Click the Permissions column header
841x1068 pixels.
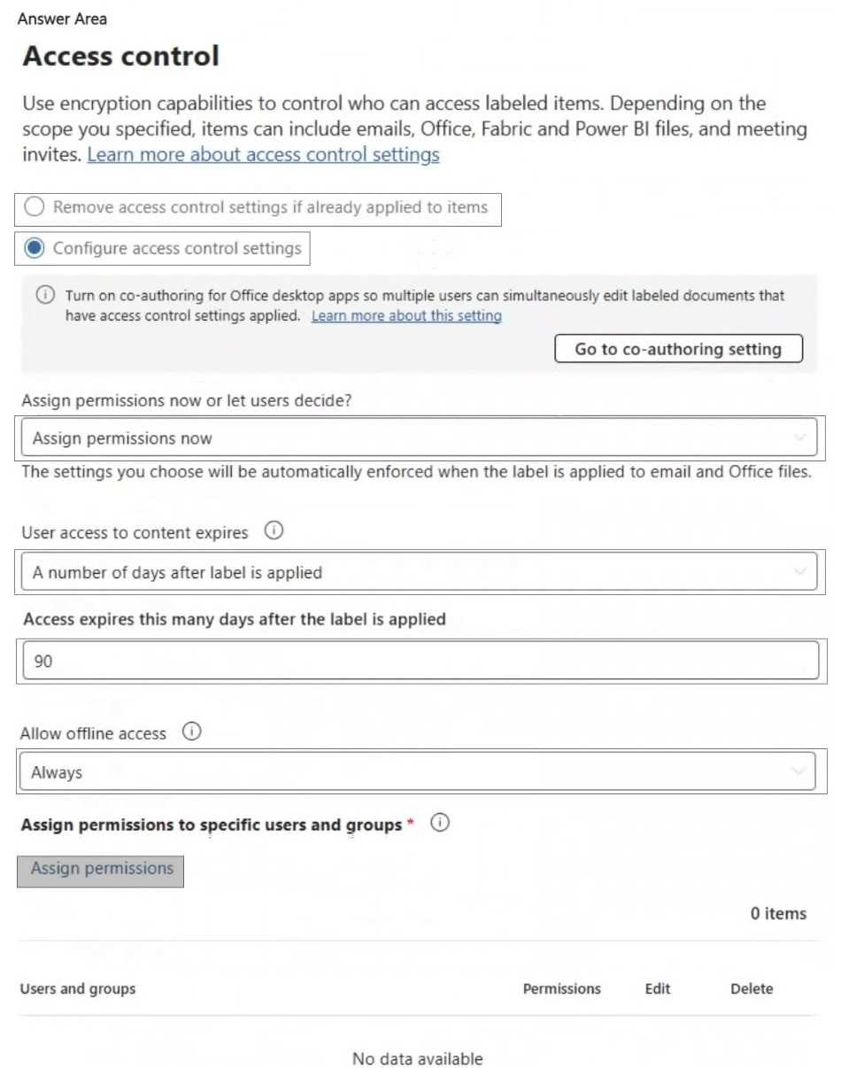point(561,988)
